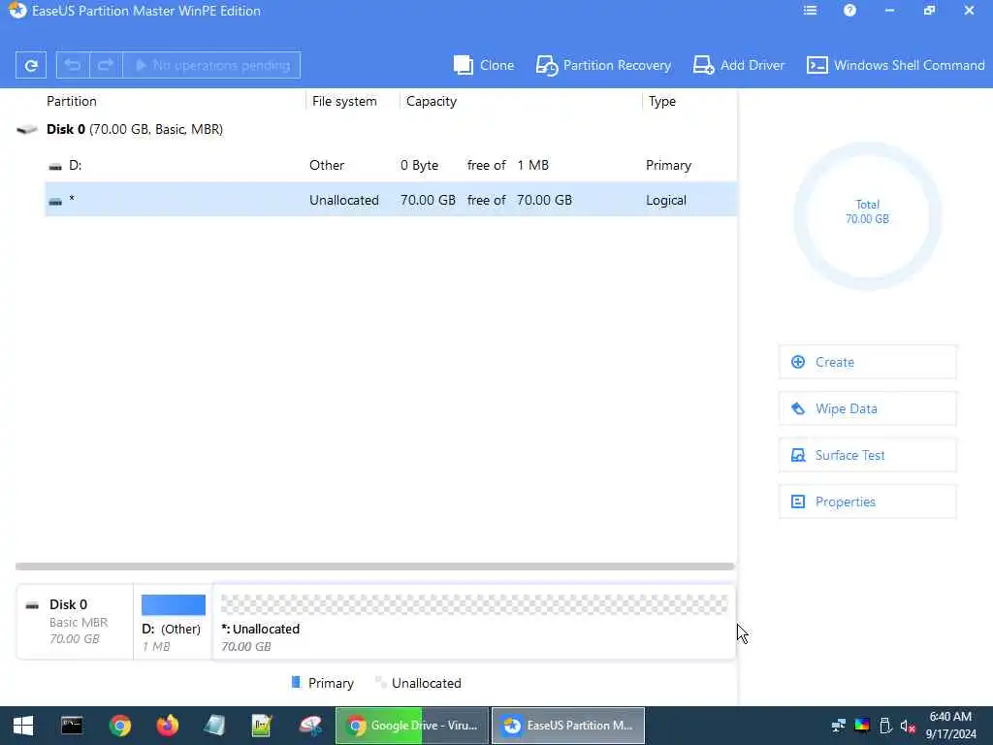Click D: row drive icon
993x745 pixels.
pyautogui.click(x=55, y=167)
